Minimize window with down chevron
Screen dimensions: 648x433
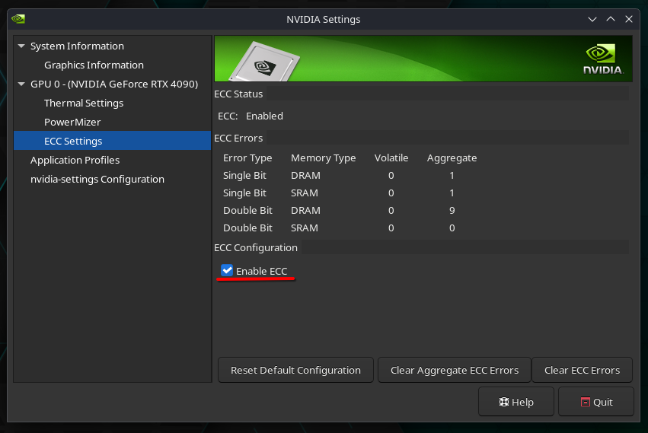tap(592, 19)
